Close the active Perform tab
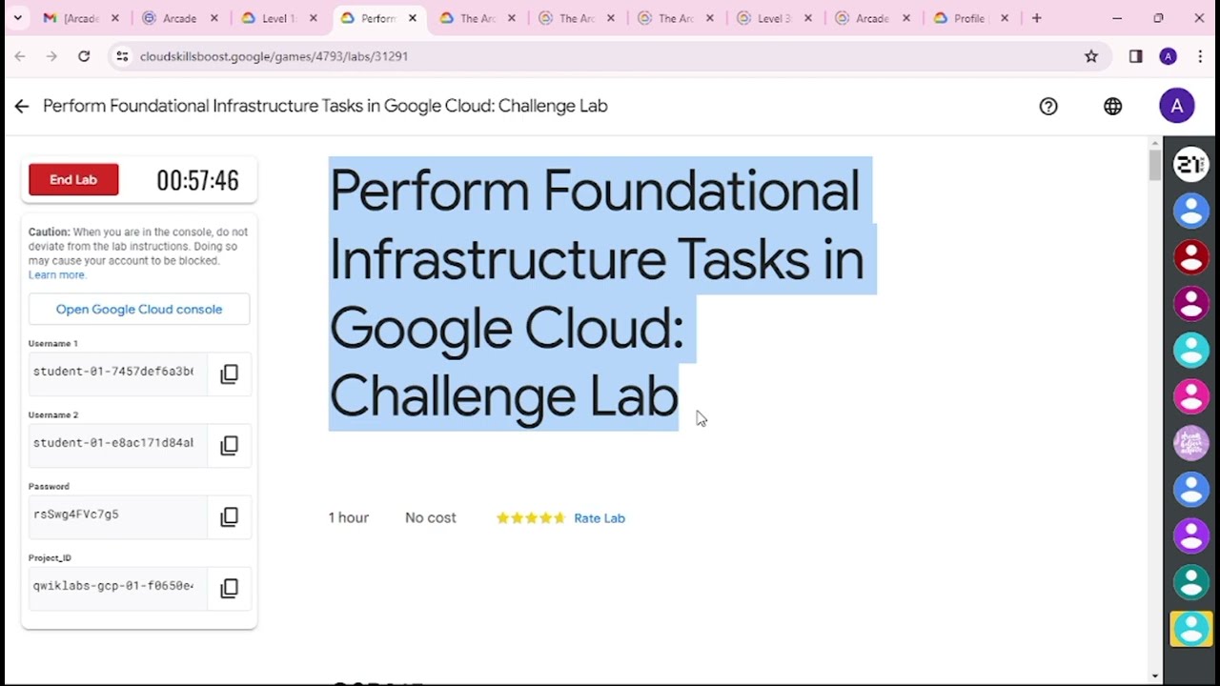This screenshot has width=1220, height=686. pos(413,18)
